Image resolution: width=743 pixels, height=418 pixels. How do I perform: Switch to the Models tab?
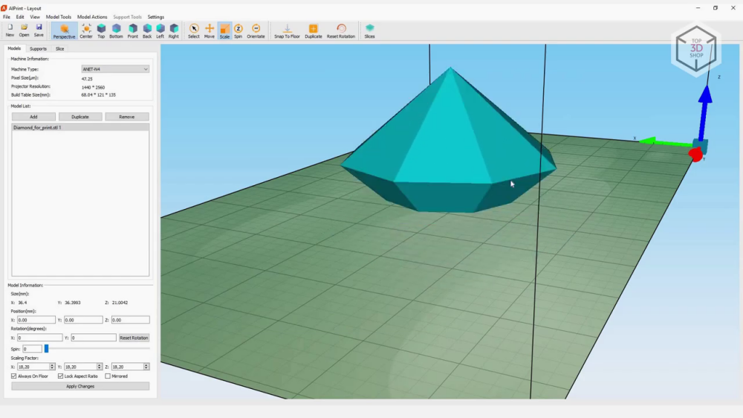[14, 48]
